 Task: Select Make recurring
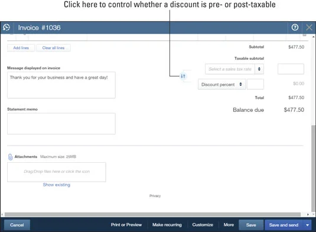click(x=167, y=225)
